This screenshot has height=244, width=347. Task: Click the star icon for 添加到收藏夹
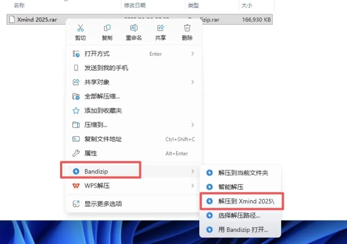[x=76, y=110]
